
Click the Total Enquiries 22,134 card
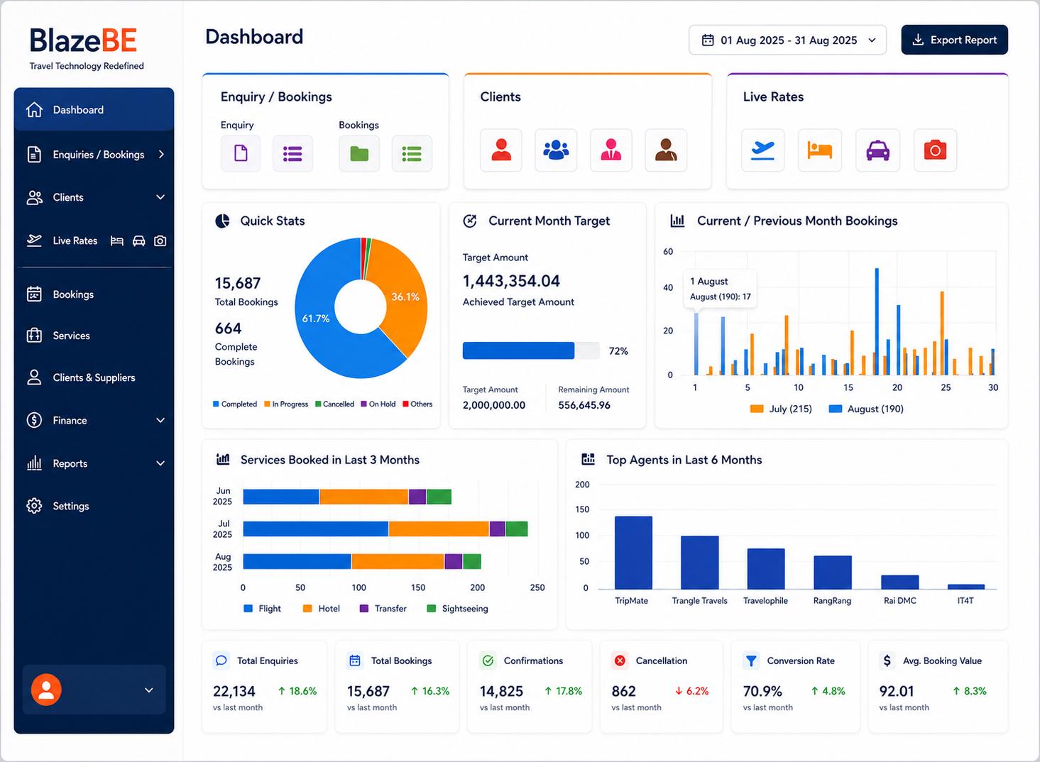pyautogui.click(x=264, y=687)
